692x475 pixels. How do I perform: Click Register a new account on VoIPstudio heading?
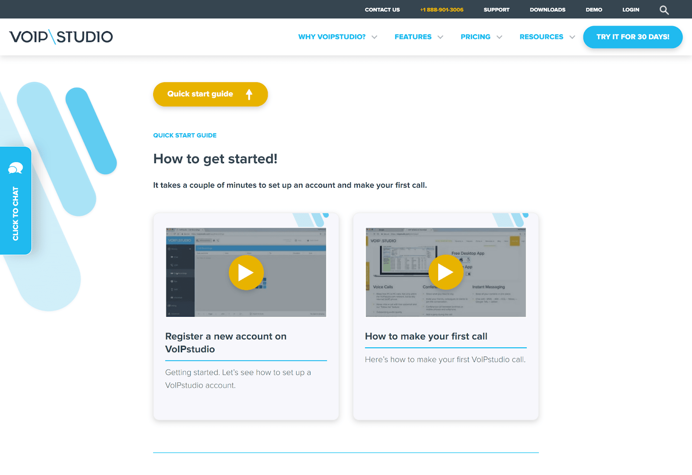226,343
